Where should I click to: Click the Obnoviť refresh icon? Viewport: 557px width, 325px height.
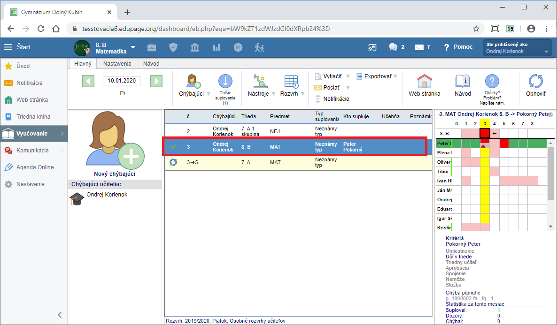(x=535, y=82)
